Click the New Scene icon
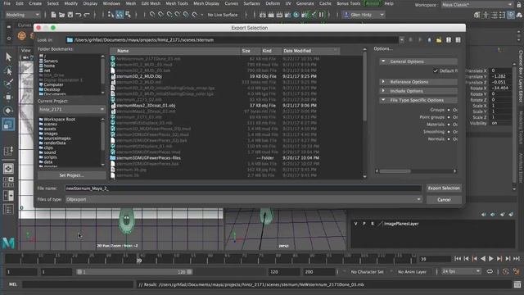Screen dimensions: 524x295 pyautogui.click(x=53, y=15)
